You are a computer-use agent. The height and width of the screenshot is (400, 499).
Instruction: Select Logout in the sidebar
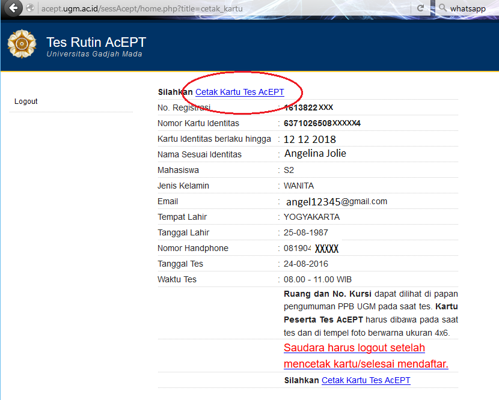tap(26, 102)
